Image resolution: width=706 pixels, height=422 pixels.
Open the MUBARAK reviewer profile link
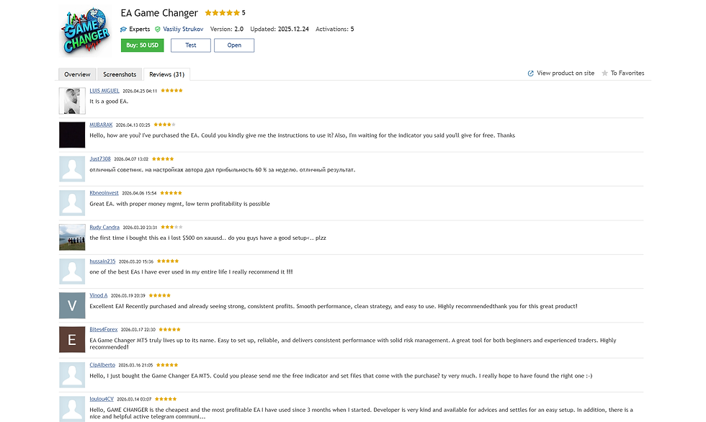click(101, 125)
